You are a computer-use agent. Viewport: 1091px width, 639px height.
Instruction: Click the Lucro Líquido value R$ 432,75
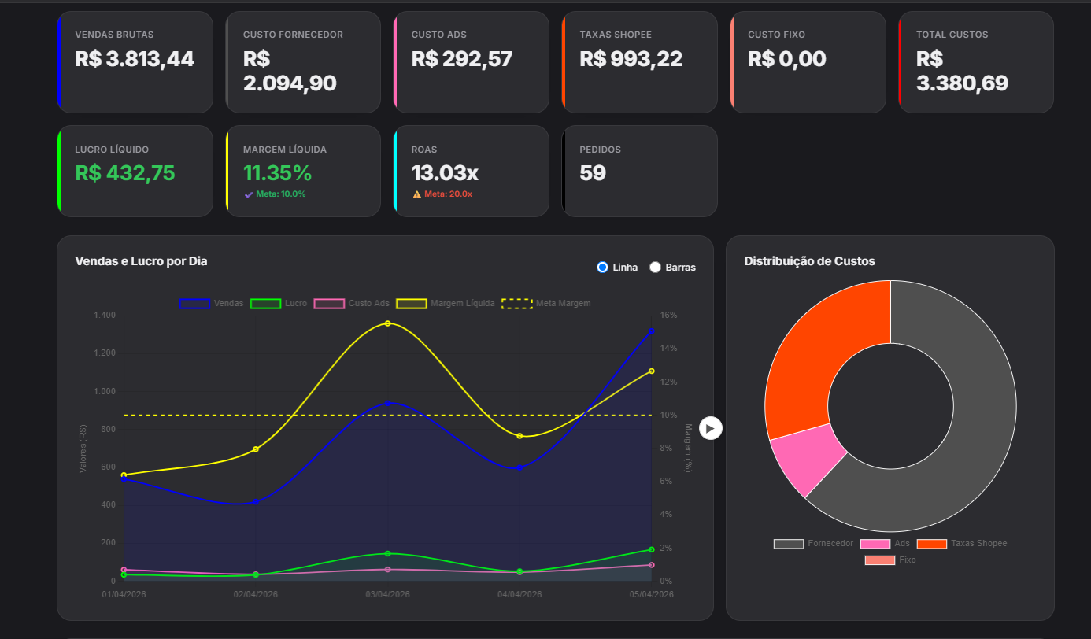click(125, 173)
